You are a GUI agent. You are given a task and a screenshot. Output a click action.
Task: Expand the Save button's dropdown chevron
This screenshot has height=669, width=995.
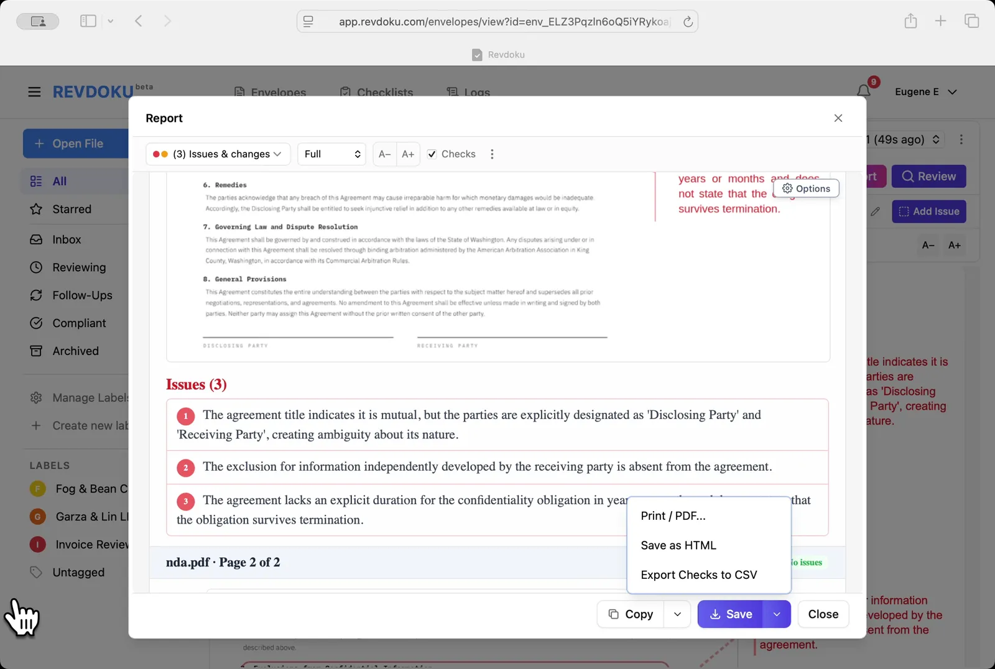(776, 614)
